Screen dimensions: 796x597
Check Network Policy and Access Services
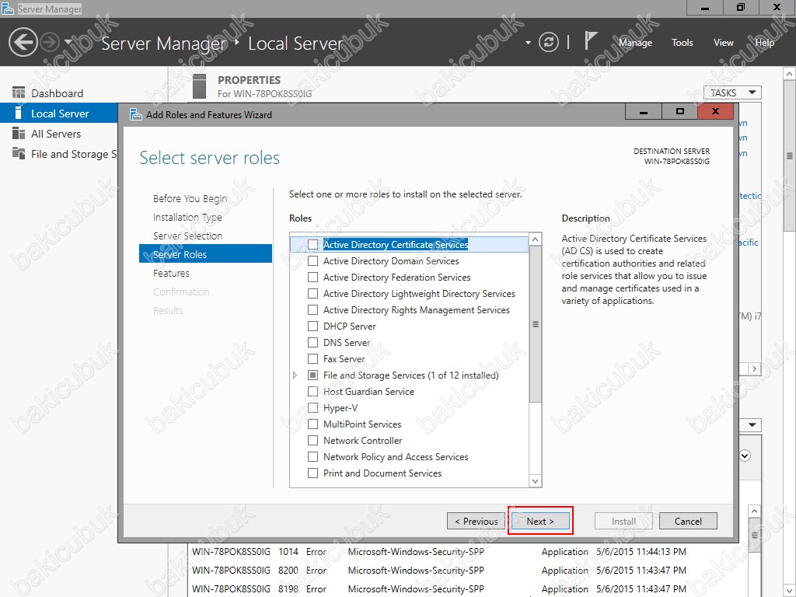click(312, 457)
